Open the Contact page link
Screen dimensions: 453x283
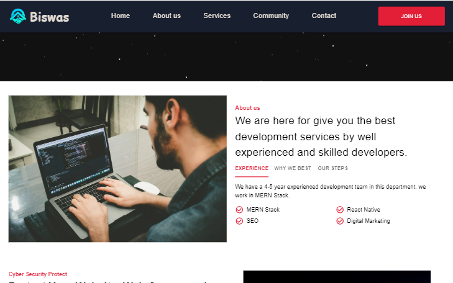click(x=324, y=16)
